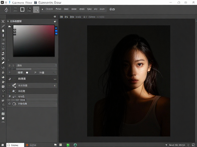The width and height of the screenshot is (197, 147).
Task: Pick the feather-shaped tool in left toolbar
Action: pos(3,63)
